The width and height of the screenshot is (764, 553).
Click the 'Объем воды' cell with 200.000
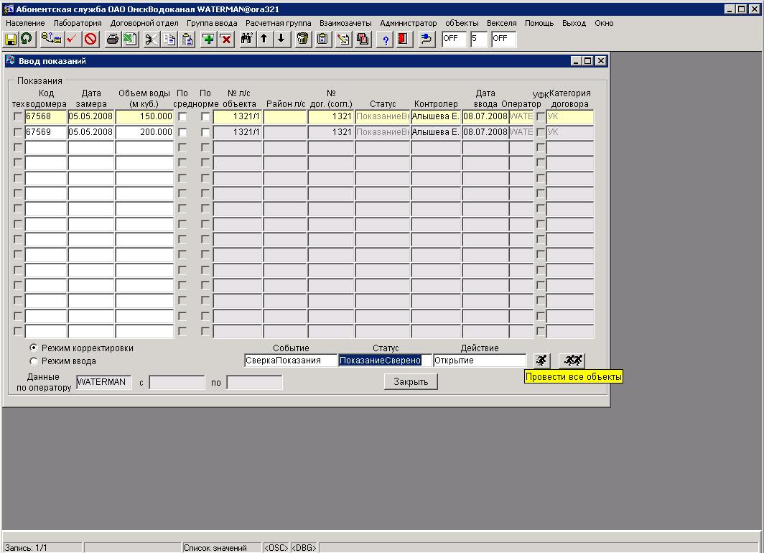(x=144, y=132)
